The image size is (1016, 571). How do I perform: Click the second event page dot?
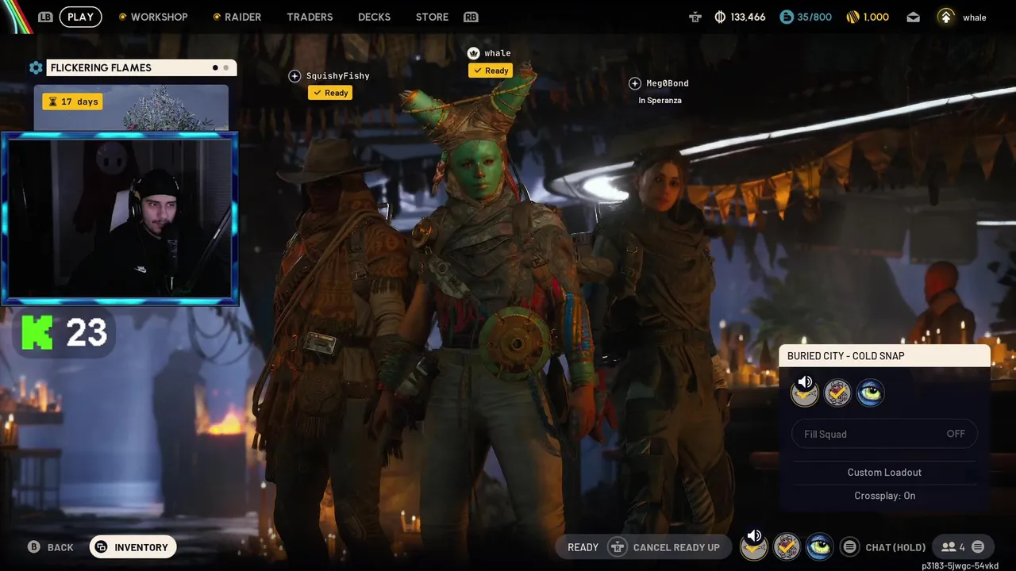point(226,67)
